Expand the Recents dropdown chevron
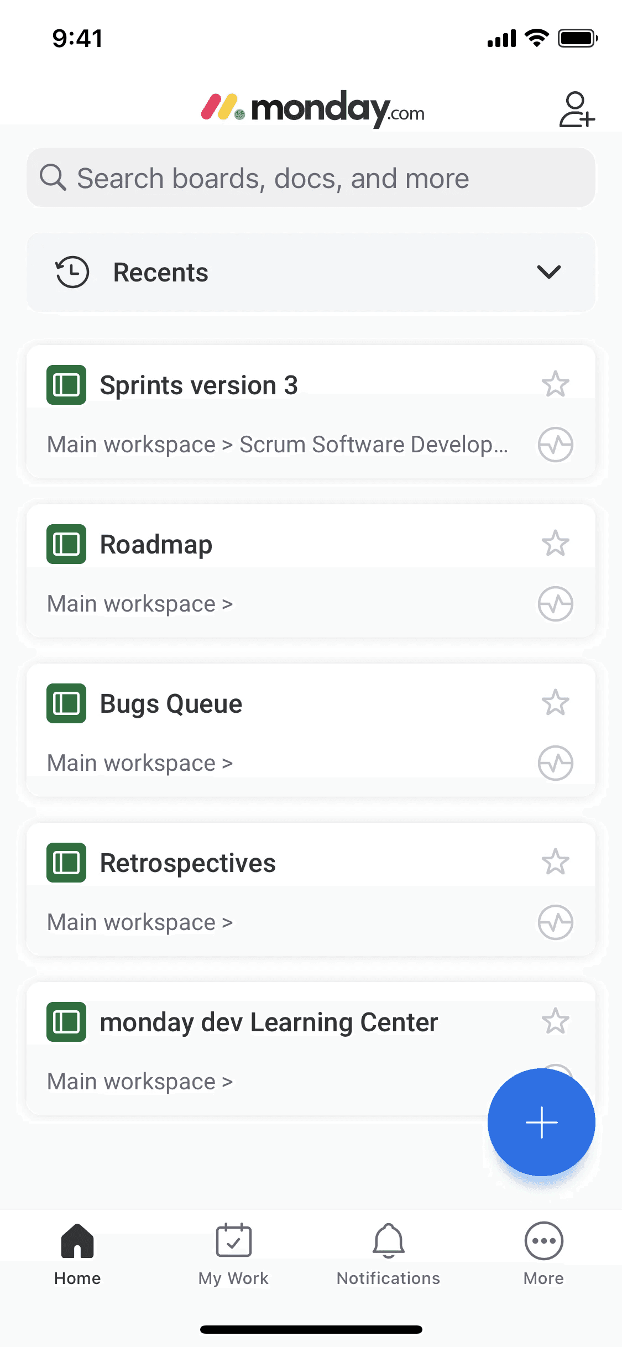Image resolution: width=622 pixels, height=1347 pixels. pyautogui.click(x=549, y=272)
